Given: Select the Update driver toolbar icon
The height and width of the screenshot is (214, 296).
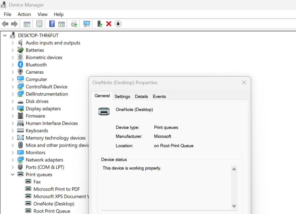Looking at the screenshot, I should pos(74,24).
